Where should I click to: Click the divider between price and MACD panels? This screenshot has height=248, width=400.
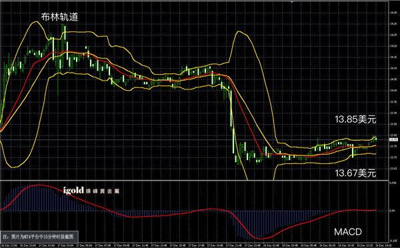coord(194,181)
